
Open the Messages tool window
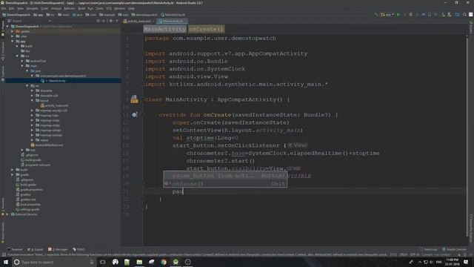[58, 249]
